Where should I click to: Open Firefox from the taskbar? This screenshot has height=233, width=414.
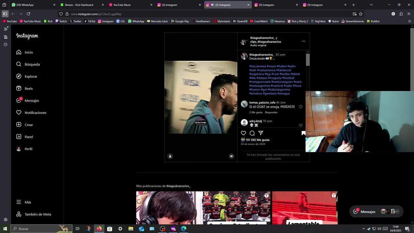(x=99, y=229)
